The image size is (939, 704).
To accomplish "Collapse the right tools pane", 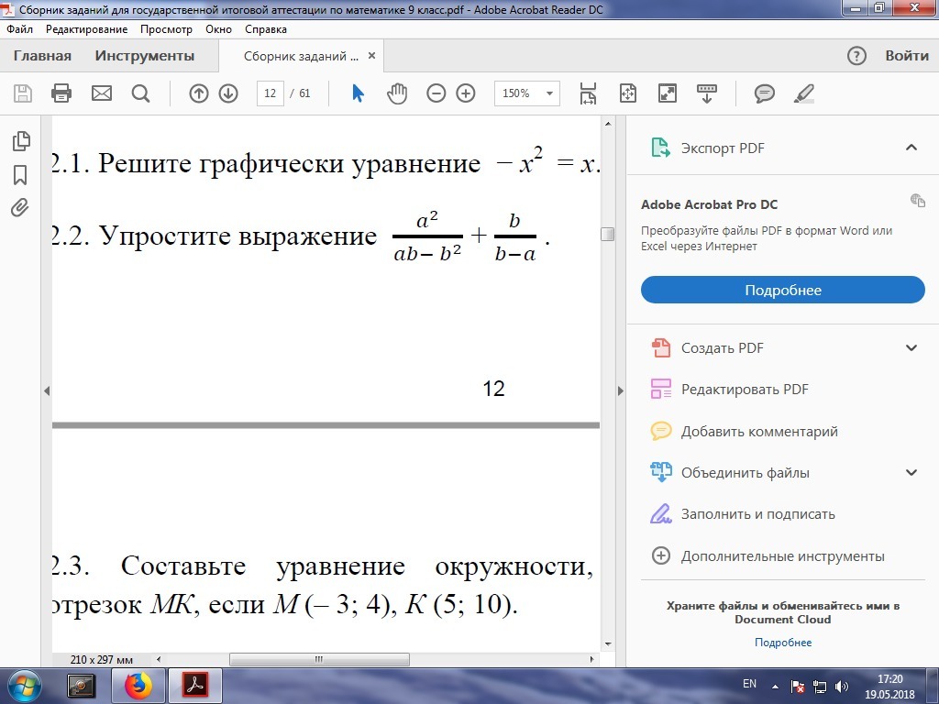I will pyautogui.click(x=619, y=390).
